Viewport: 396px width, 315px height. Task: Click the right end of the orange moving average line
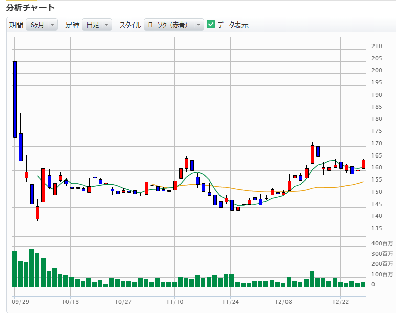click(363, 182)
